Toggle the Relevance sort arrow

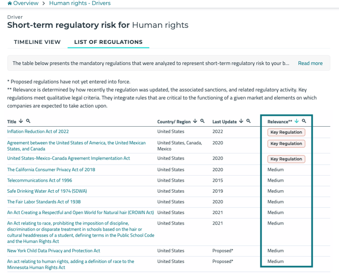(296, 121)
